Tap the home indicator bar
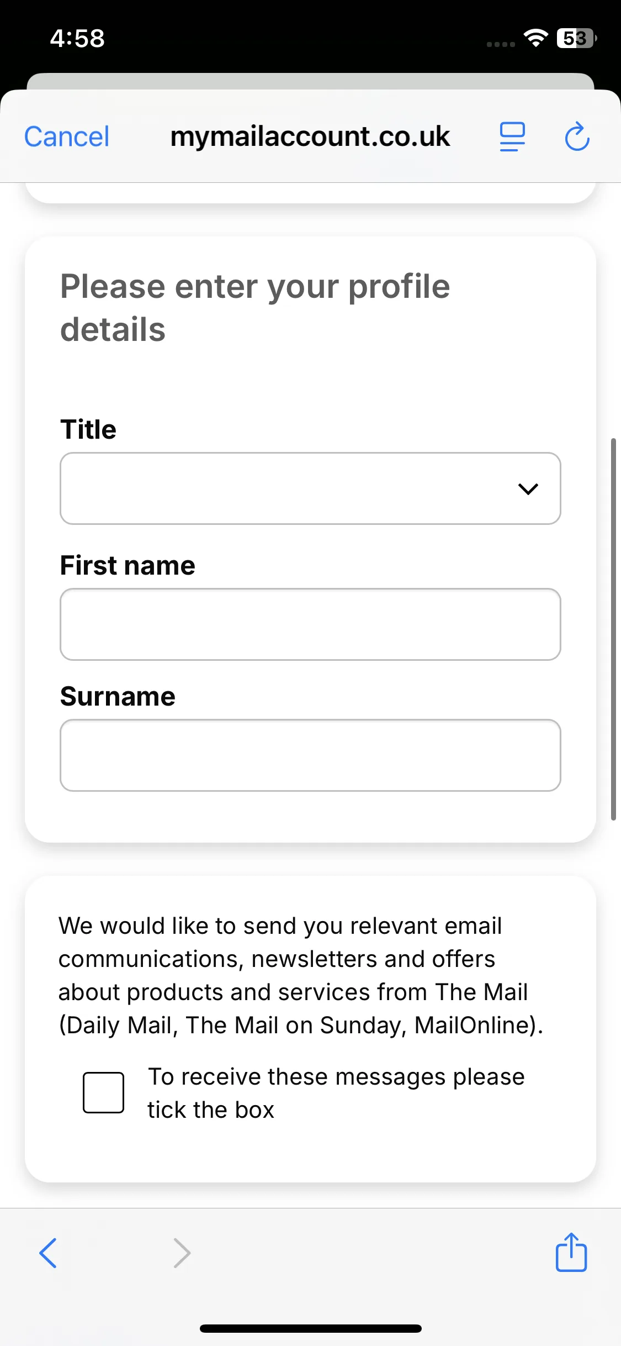621x1346 pixels. tap(311, 1328)
